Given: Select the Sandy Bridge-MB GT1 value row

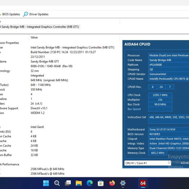Looking at the screenshot, I should coord(45,62).
